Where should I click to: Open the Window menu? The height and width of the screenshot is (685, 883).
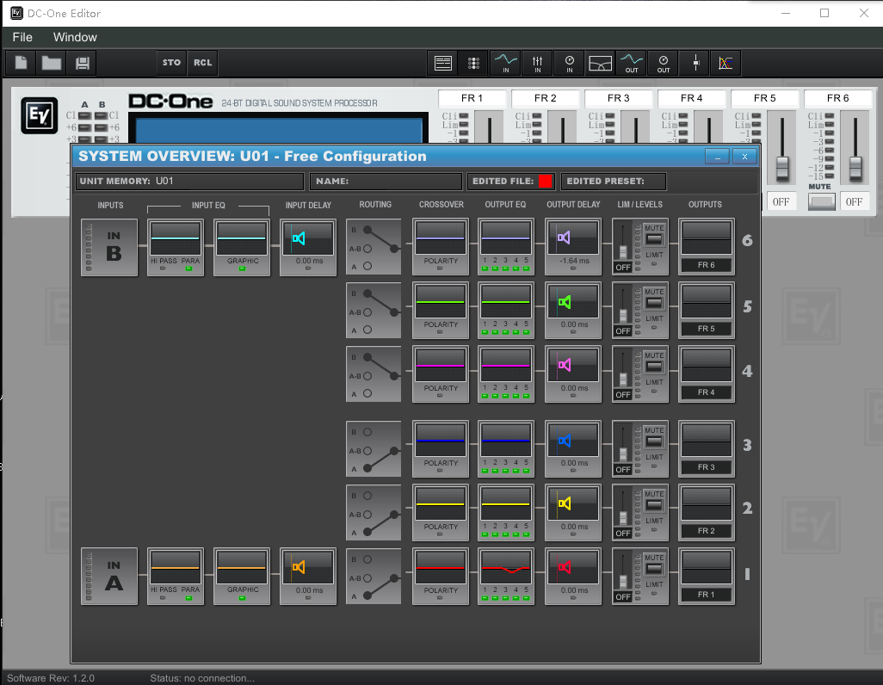coord(75,37)
